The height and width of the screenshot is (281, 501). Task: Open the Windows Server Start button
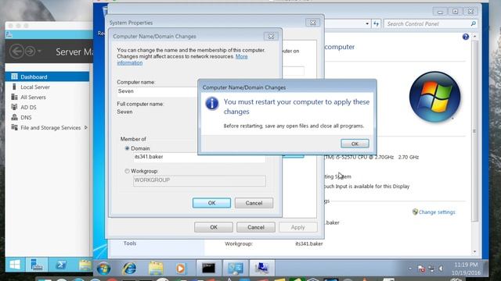tap(15, 265)
